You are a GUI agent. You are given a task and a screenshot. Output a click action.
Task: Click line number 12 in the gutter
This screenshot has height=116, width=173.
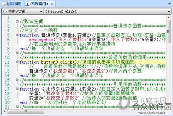pyautogui.click(x=7, y=67)
